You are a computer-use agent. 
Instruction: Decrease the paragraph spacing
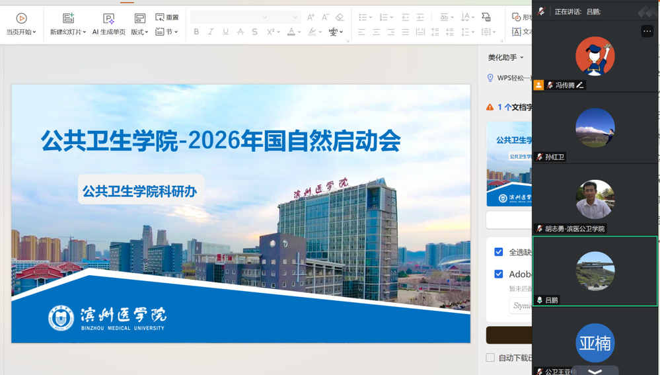tap(449, 32)
